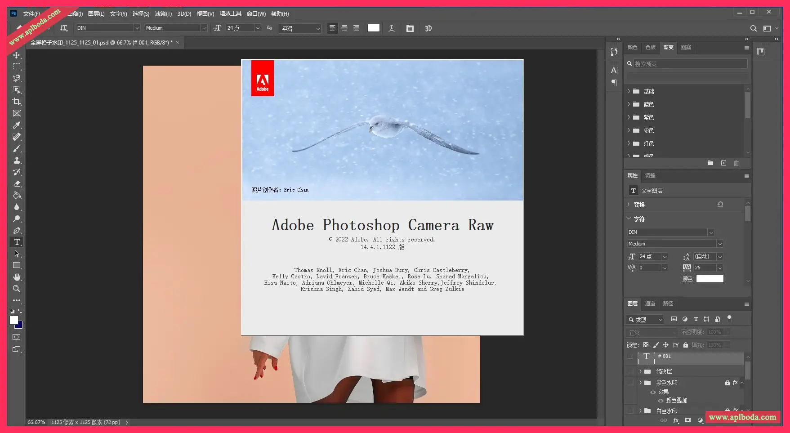This screenshot has height=433, width=790.
Task: Select the Blur tool
Action: tap(17, 207)
